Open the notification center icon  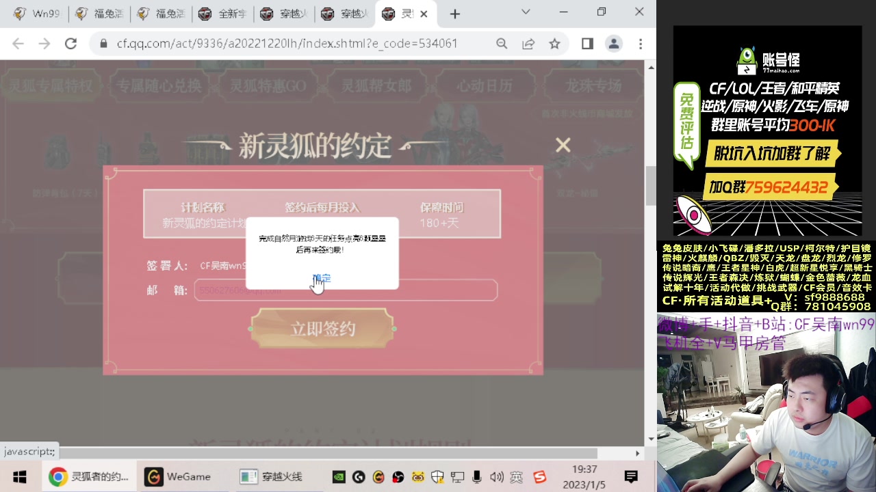pos(631,477)
